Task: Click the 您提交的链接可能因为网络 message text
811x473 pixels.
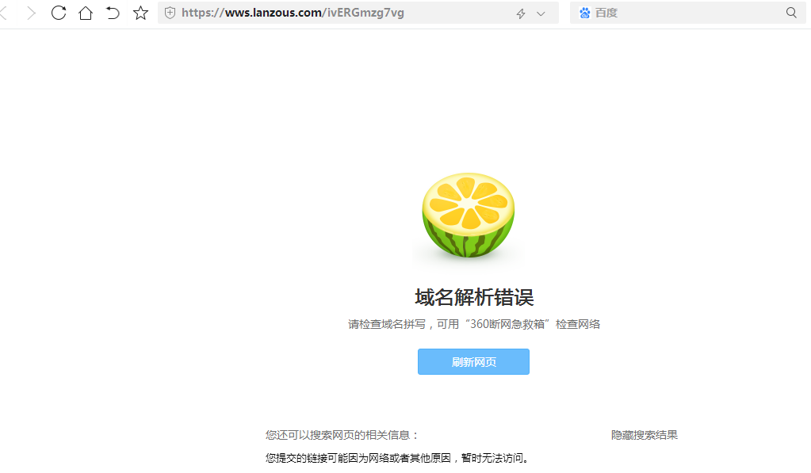Action: (397, 458)
